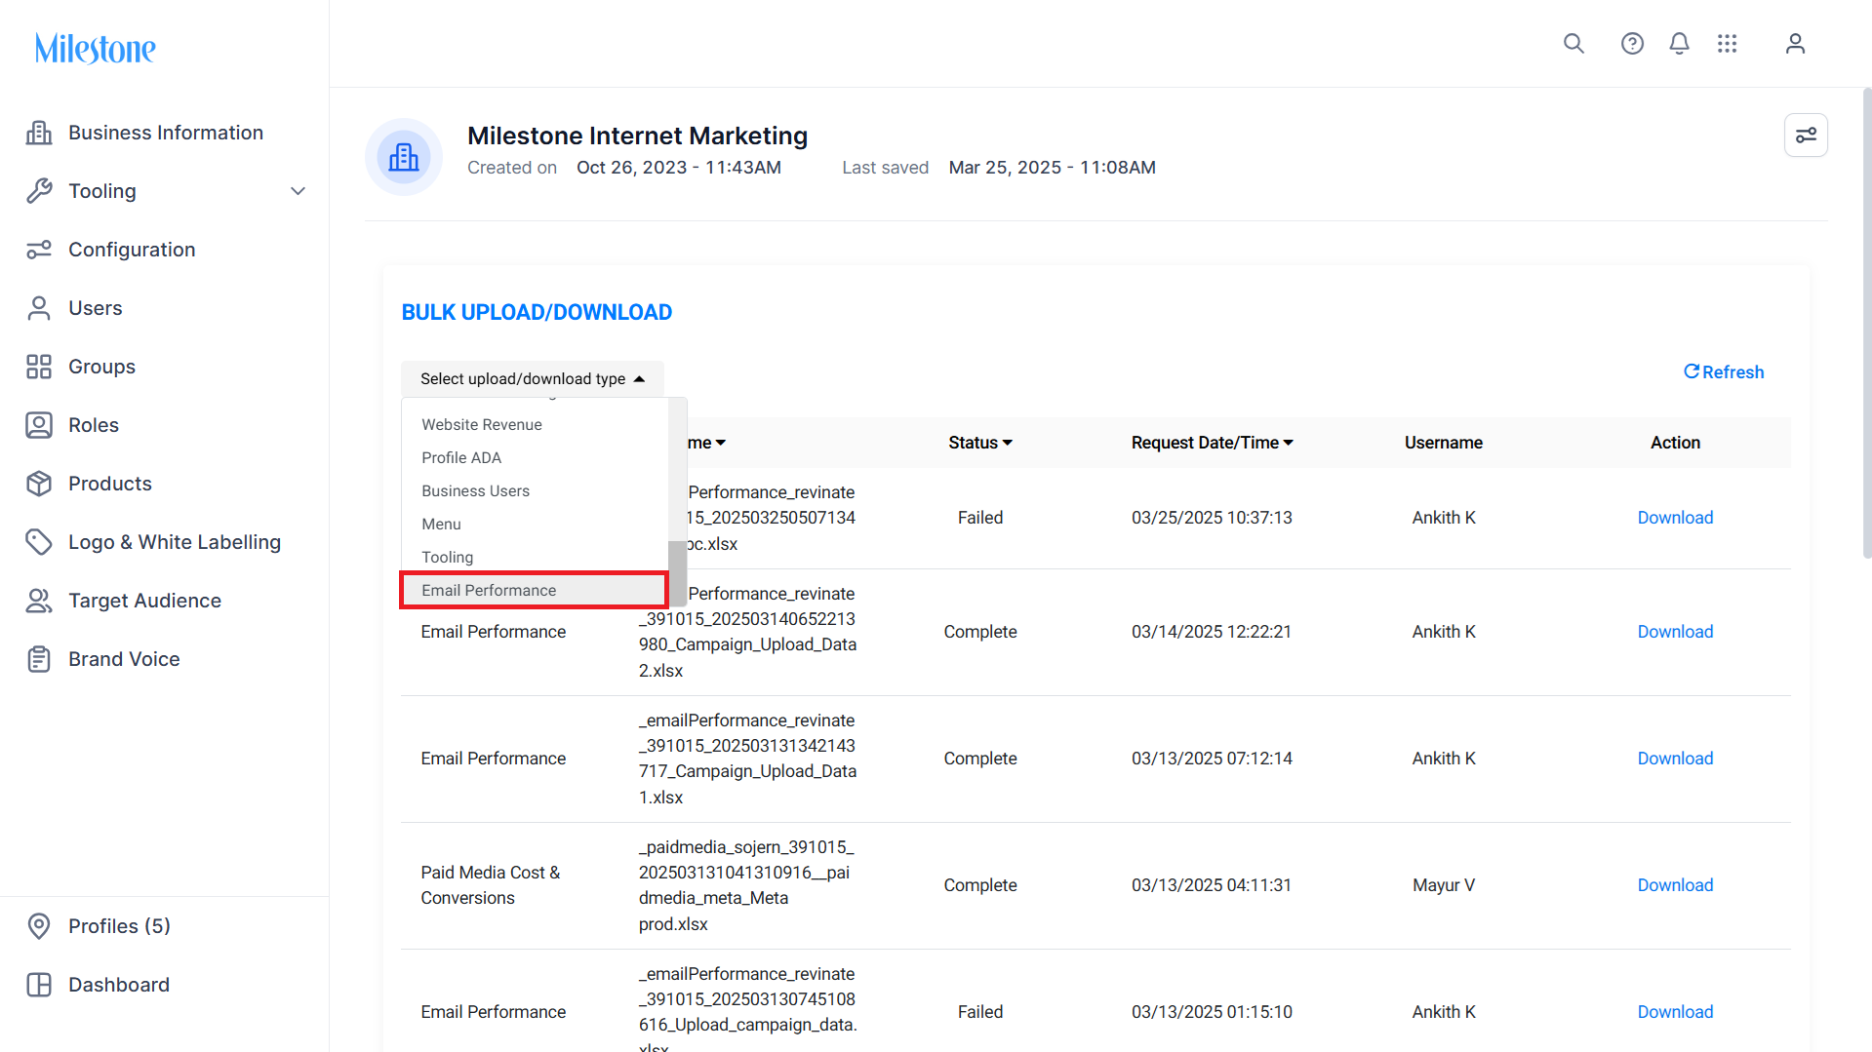Select Tooling option in dropdown
The image size is (1872, 1052).
(448, 557)
